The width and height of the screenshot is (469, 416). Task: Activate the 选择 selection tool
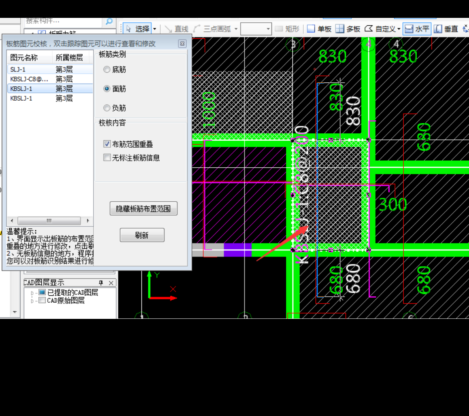137,29
